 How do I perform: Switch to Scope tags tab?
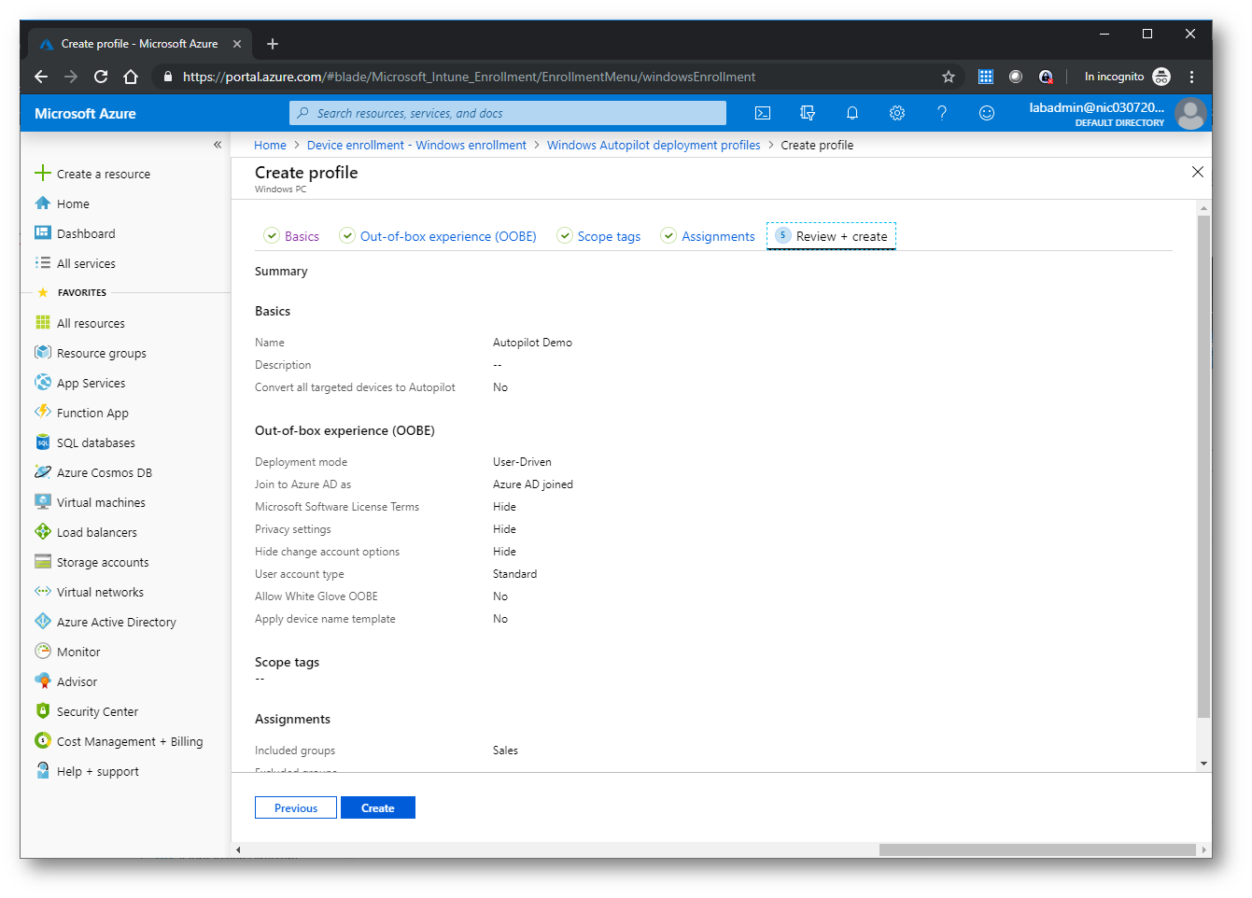[599, 236]
